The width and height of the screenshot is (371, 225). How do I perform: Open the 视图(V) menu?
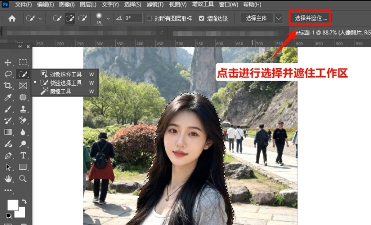click(x=178, y=4)
